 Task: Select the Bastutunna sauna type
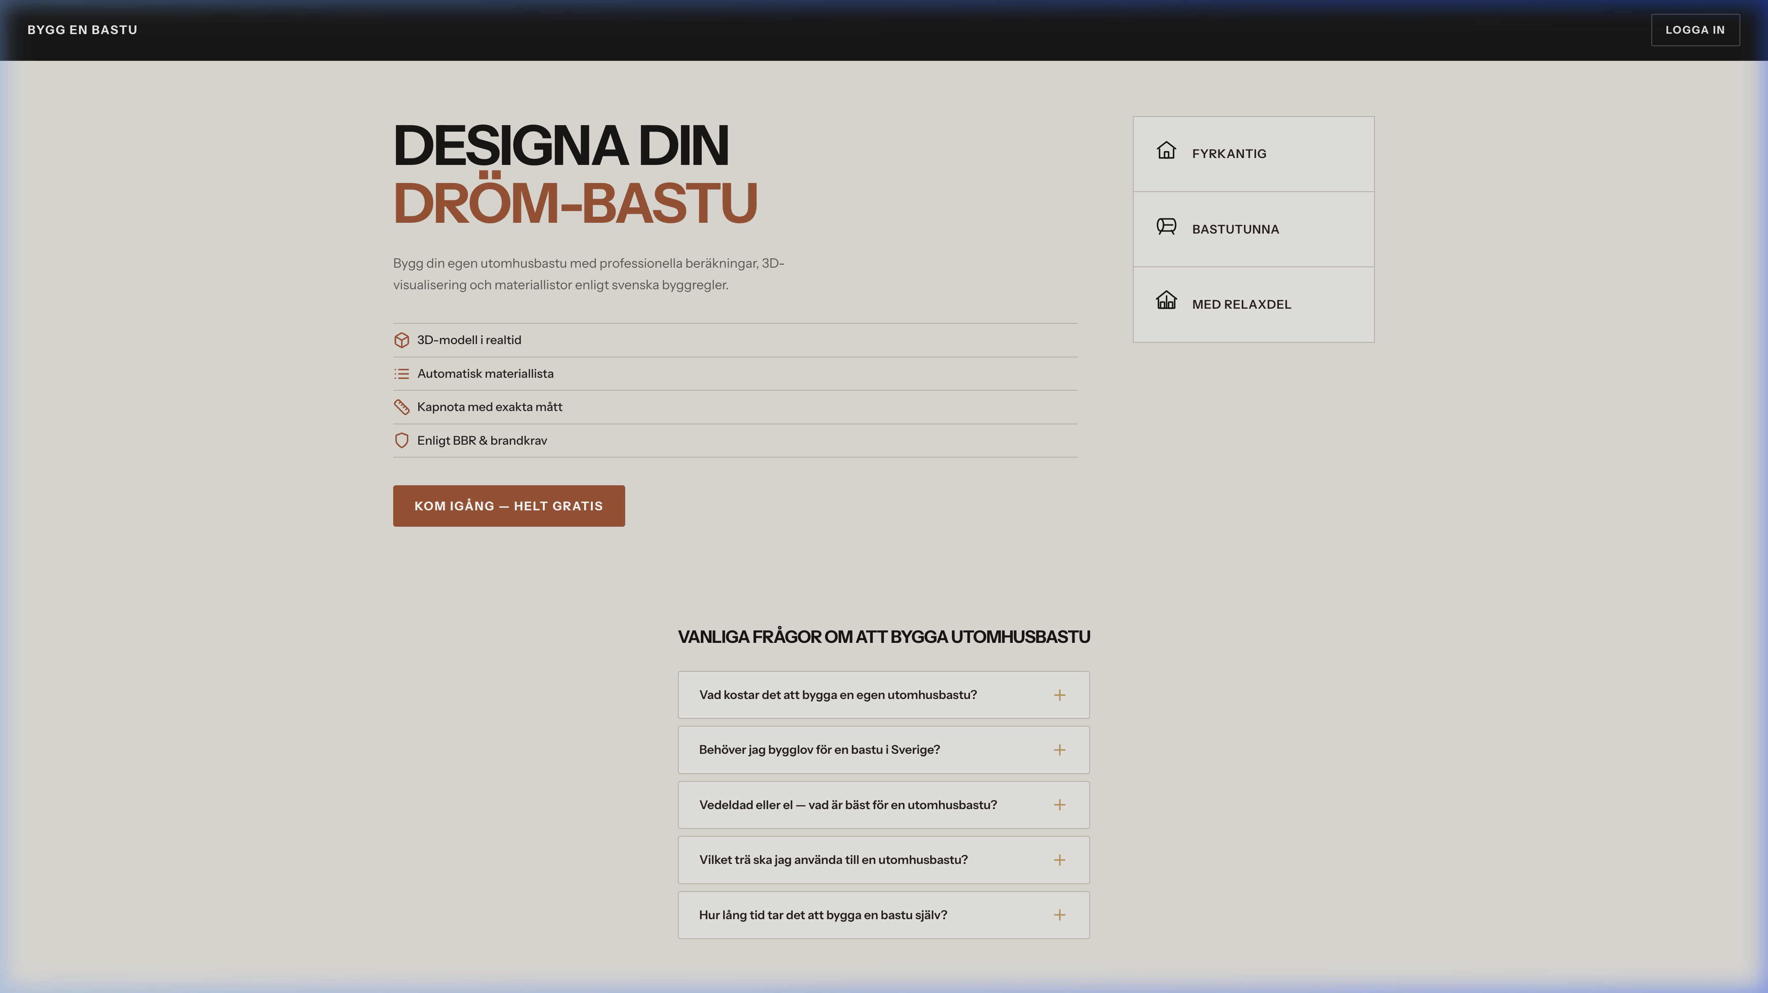tap(1253, 229)
